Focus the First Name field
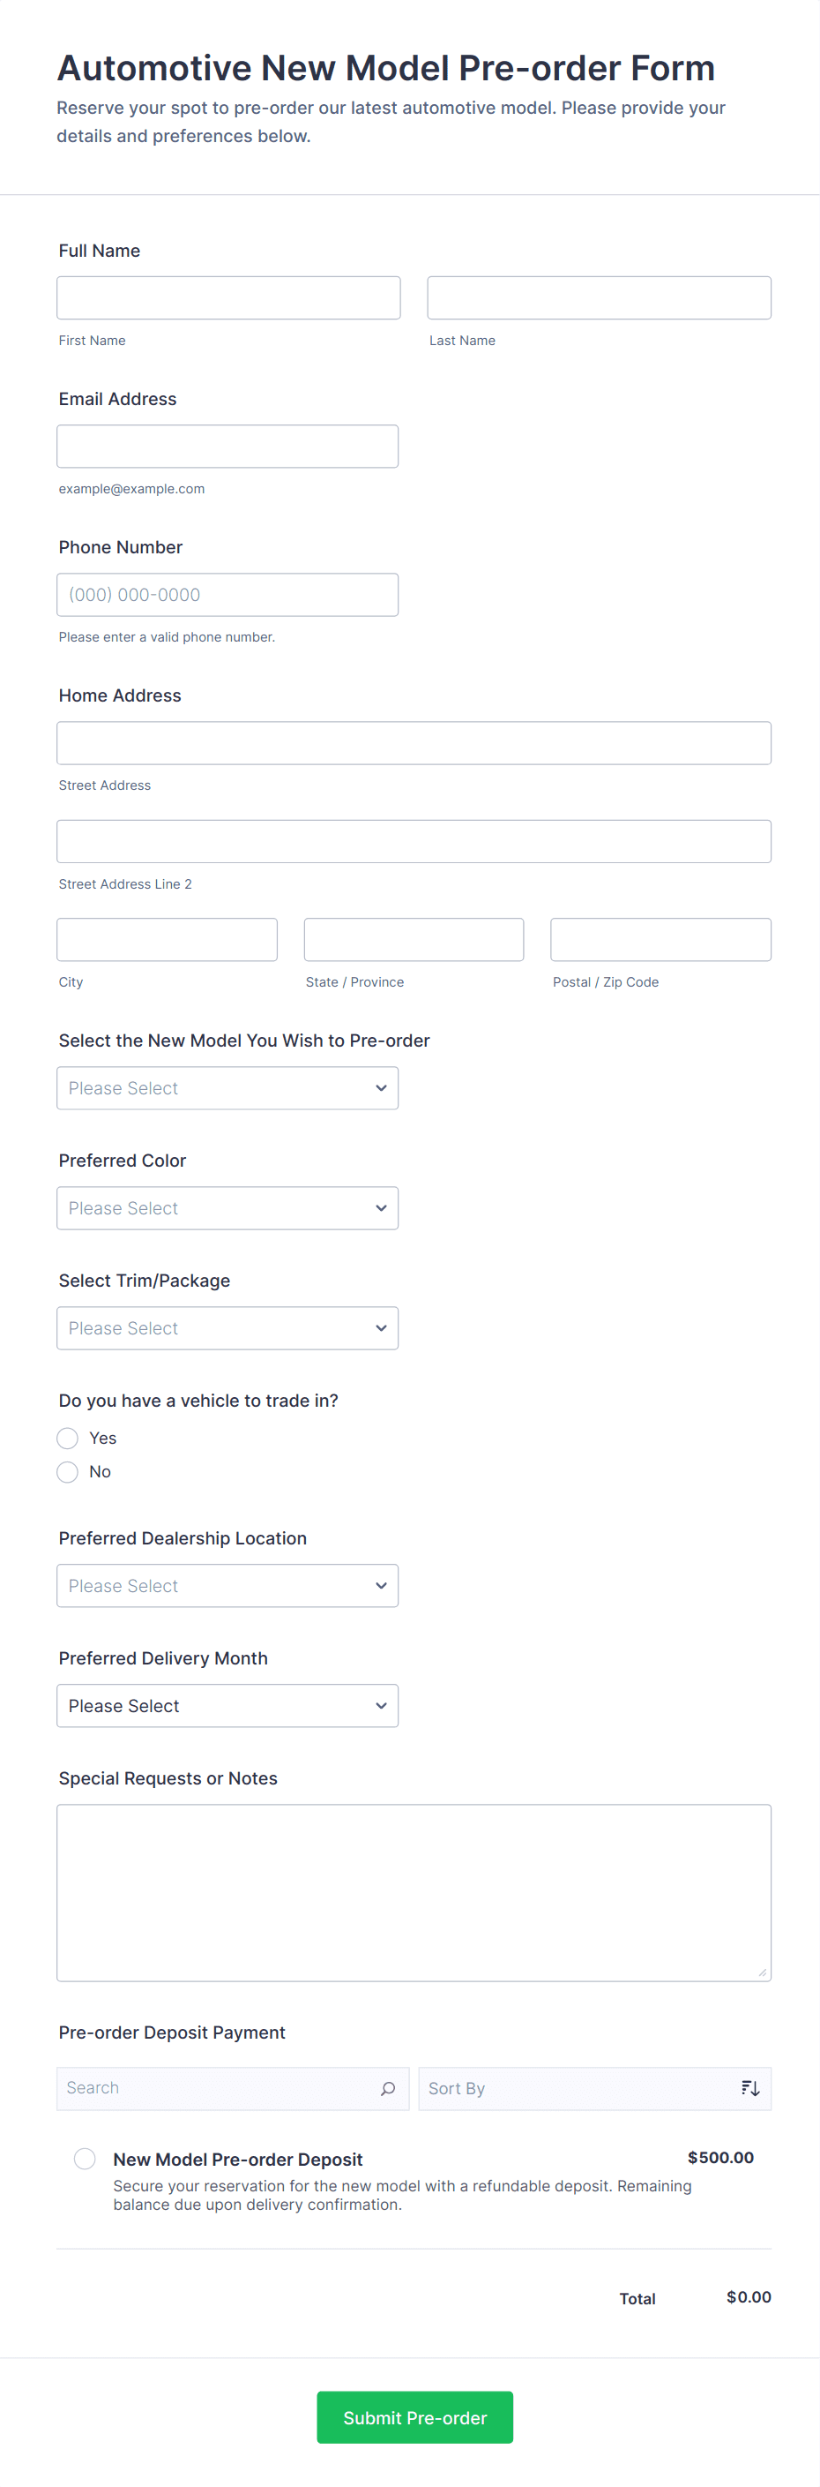 [228, 298]
